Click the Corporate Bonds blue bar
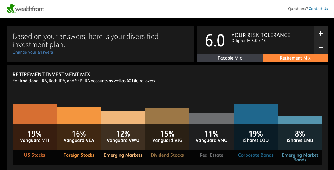334x170 pixels. [256, 114]
